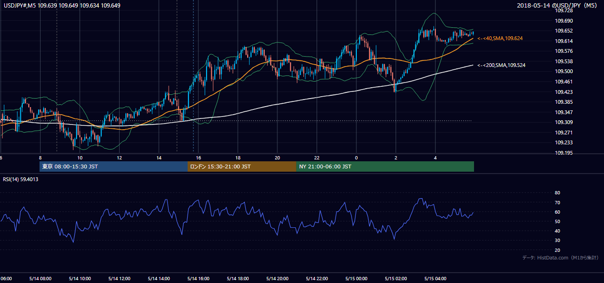Screen dimensions: 604x283
Task: Click bottom time label 5/15 02:00
Action: (x=396, y=278)
